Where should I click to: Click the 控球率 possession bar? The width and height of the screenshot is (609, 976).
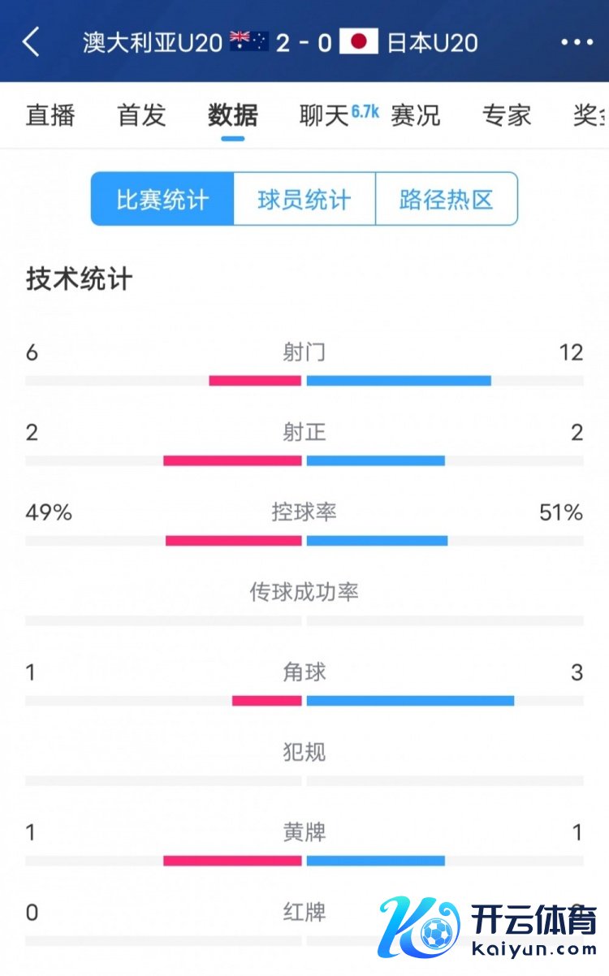[x=304, y=541]
